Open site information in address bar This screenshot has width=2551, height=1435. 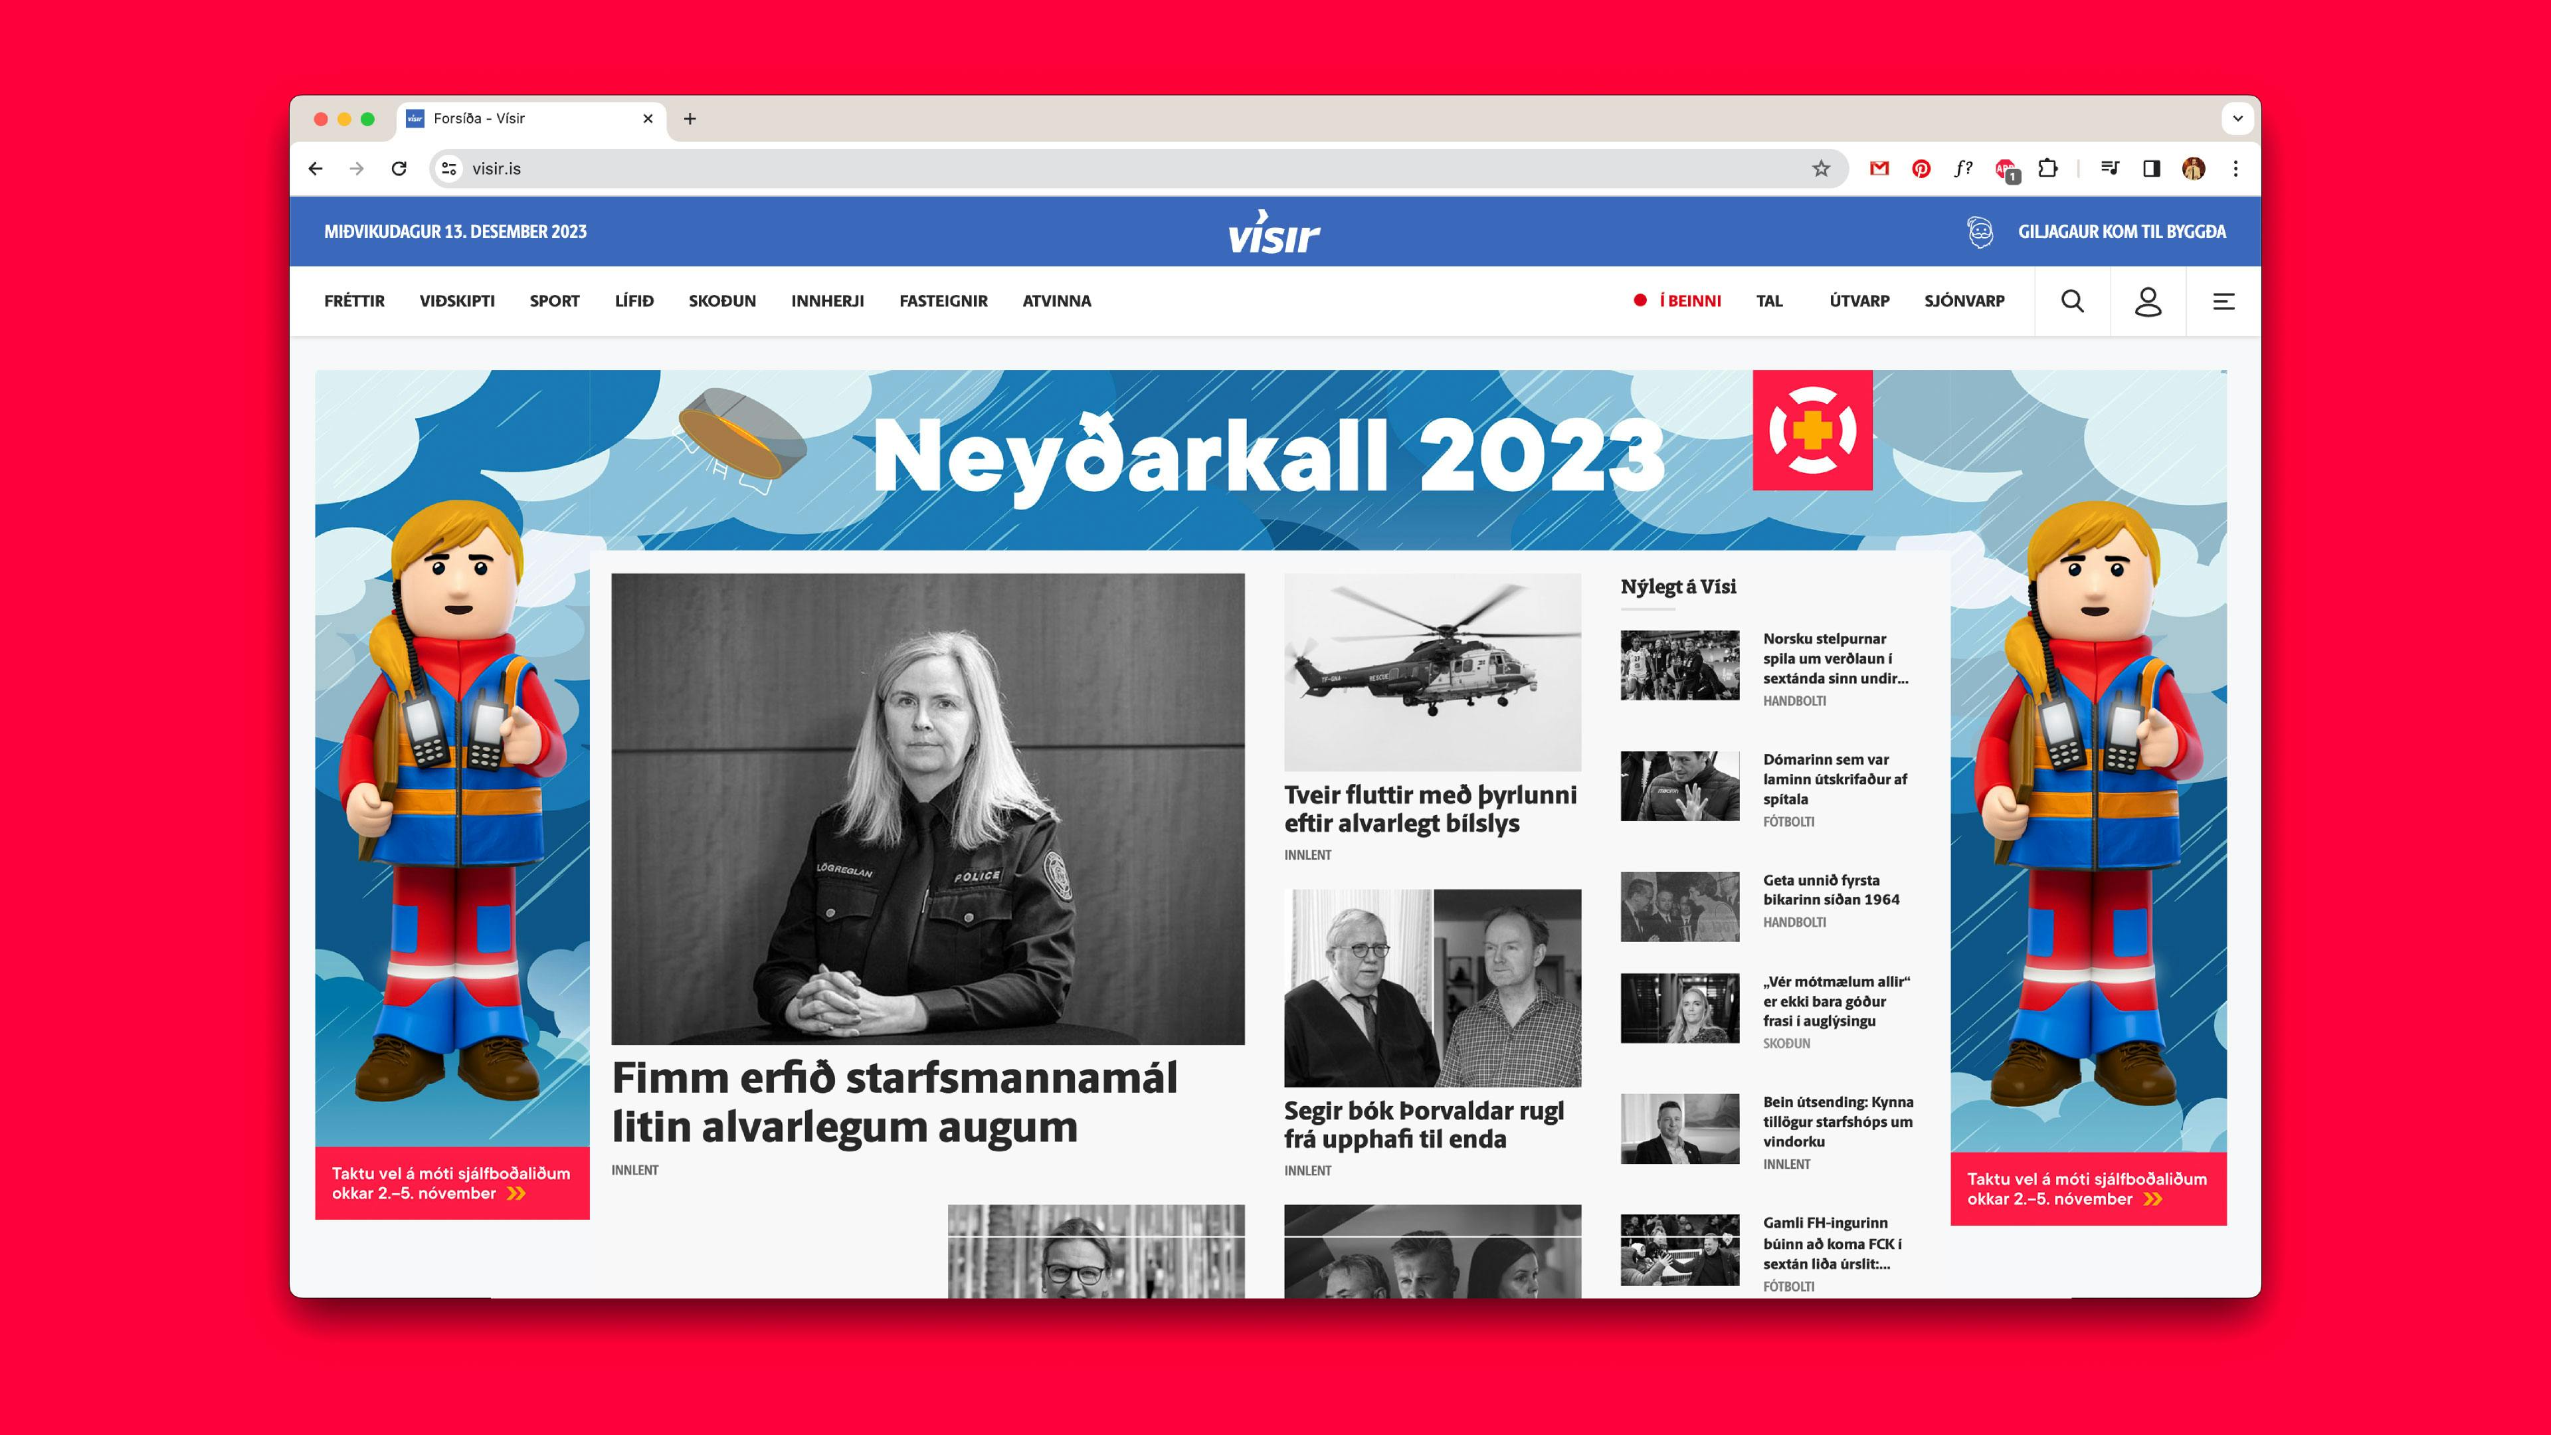pyautogui.click(x=450, y=168)
